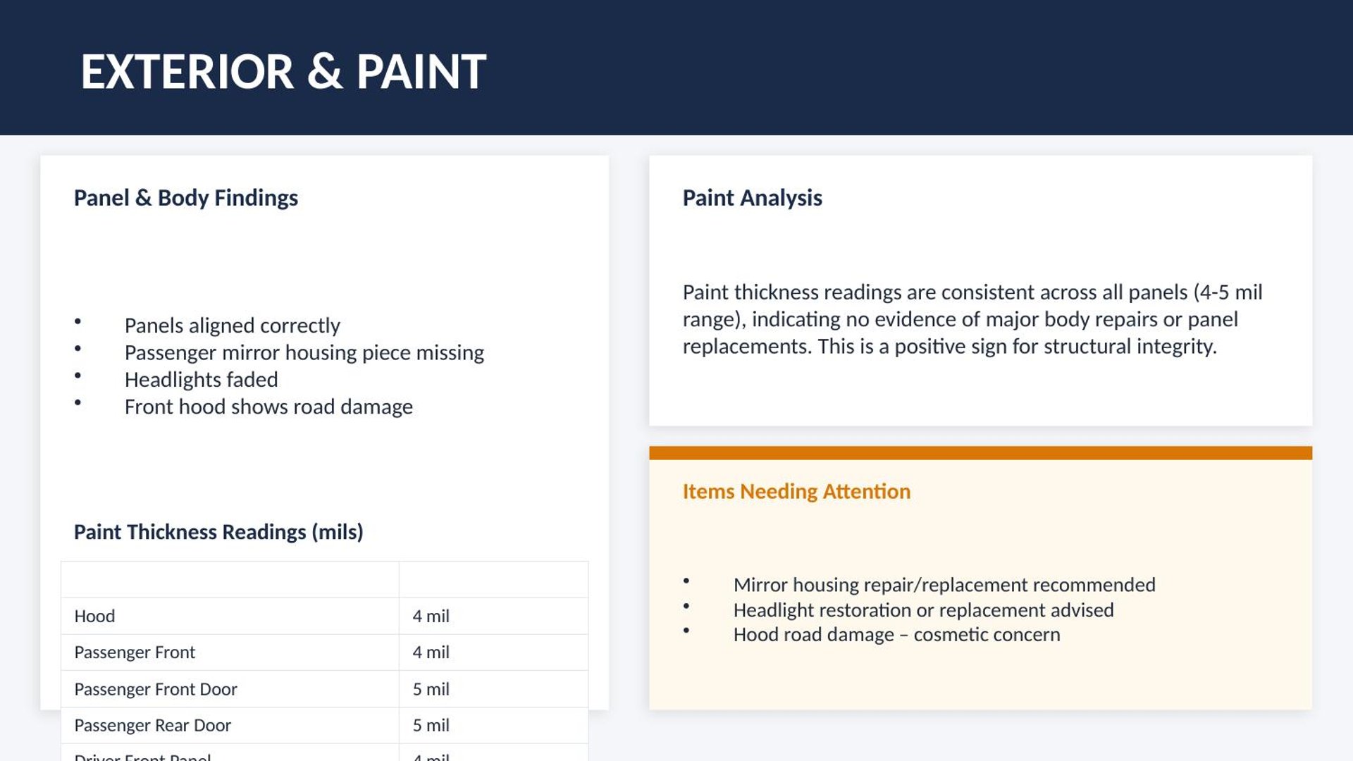1353x761 pixels.
Task: Select the 5 mil value for Passenger Rear Door
Action: click(x=431, y=725)
